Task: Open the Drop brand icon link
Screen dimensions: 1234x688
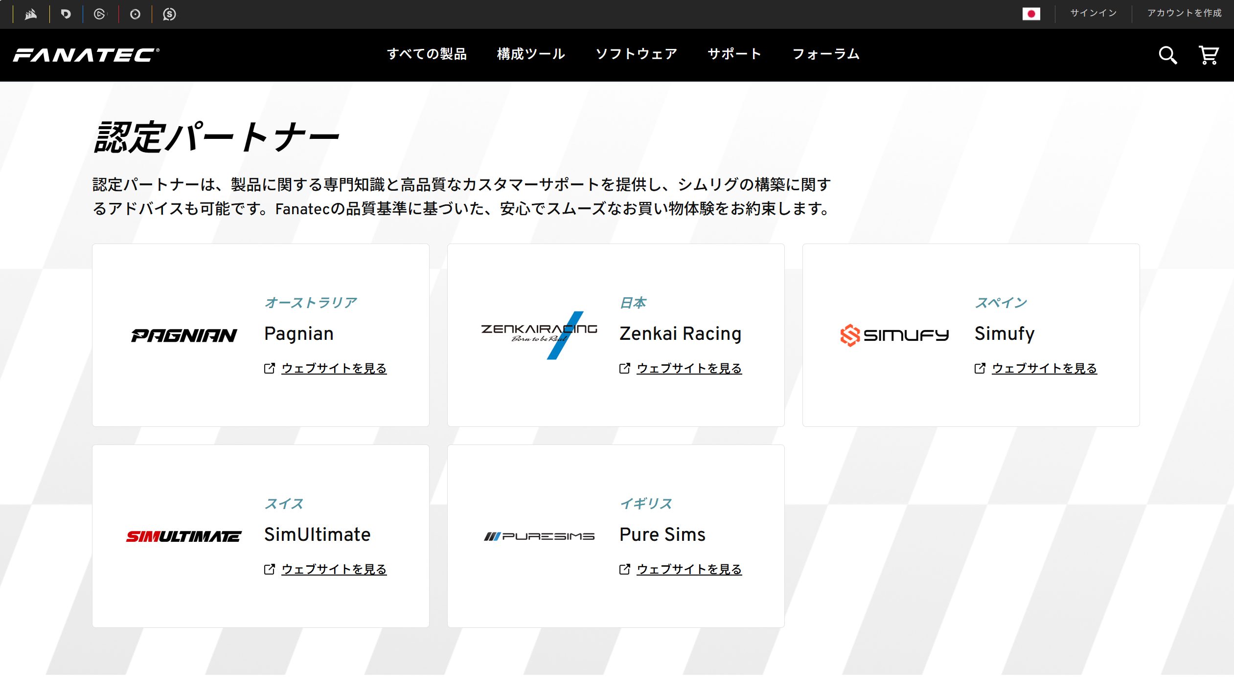Action: click(x=66, y=14)
